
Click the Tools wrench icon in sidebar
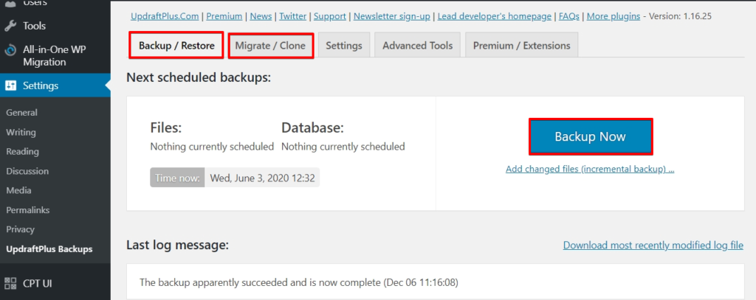pyautogui.click(x=10, y=26)
